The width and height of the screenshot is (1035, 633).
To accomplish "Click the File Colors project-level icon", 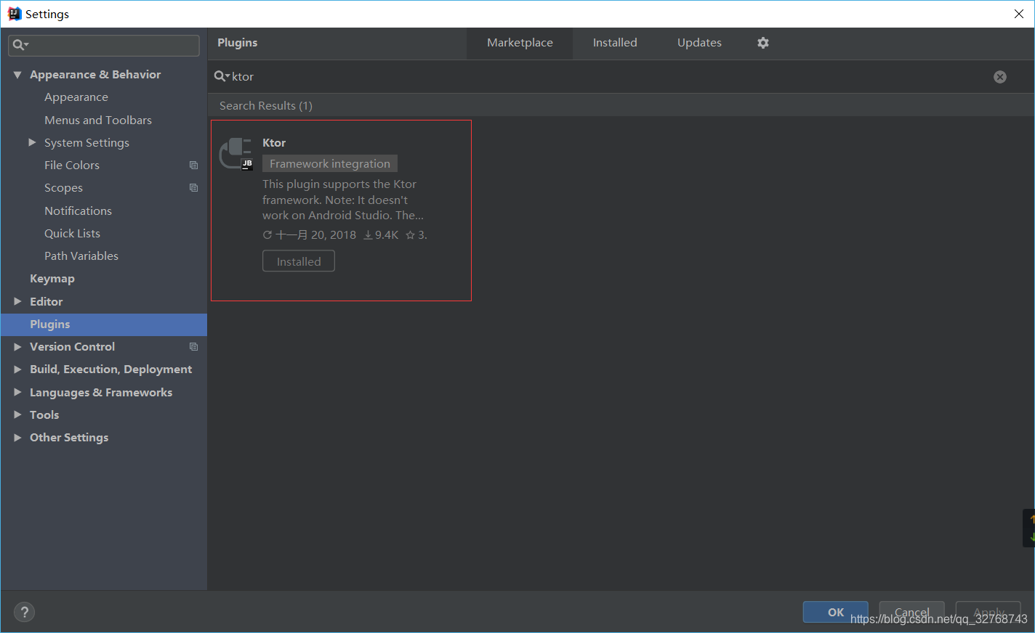I will [x=193, y=166].
